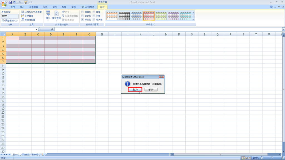Save the workbook from quick access toolbar
This screenshot has width=285, height=160.
tap(10, 2)
